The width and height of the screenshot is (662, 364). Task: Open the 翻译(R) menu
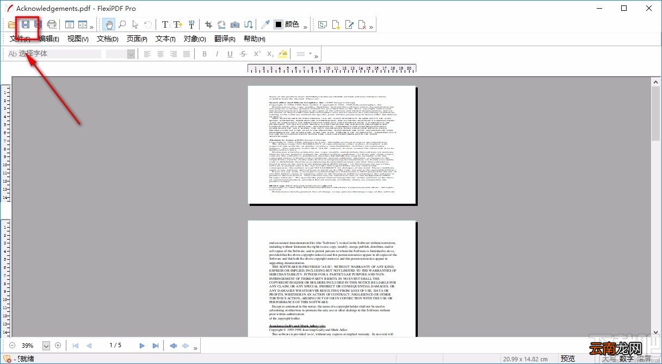point(225,39)
